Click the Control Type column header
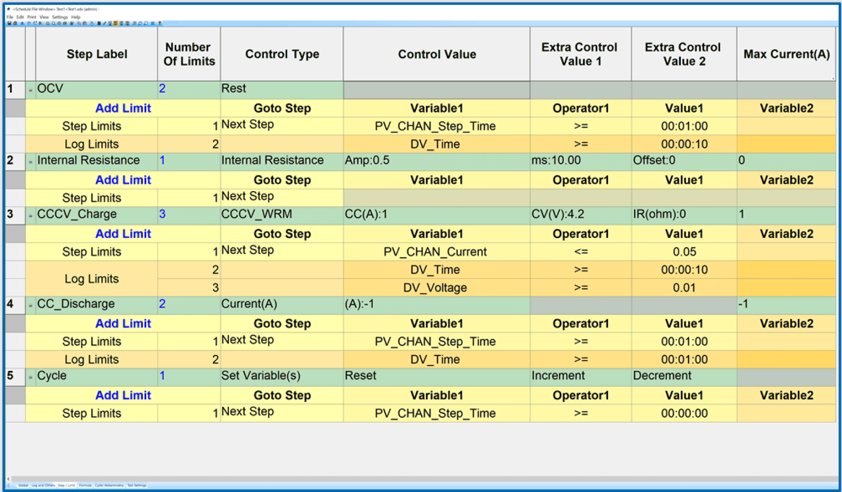The width and height of the screenshot is (842, 492). pos(282,54)
